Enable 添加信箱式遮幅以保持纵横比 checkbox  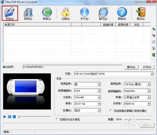(111, 110)
